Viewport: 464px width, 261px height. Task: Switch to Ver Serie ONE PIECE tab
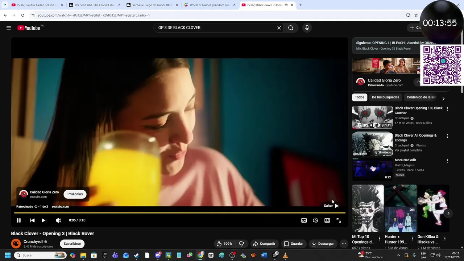pos(94,5)
